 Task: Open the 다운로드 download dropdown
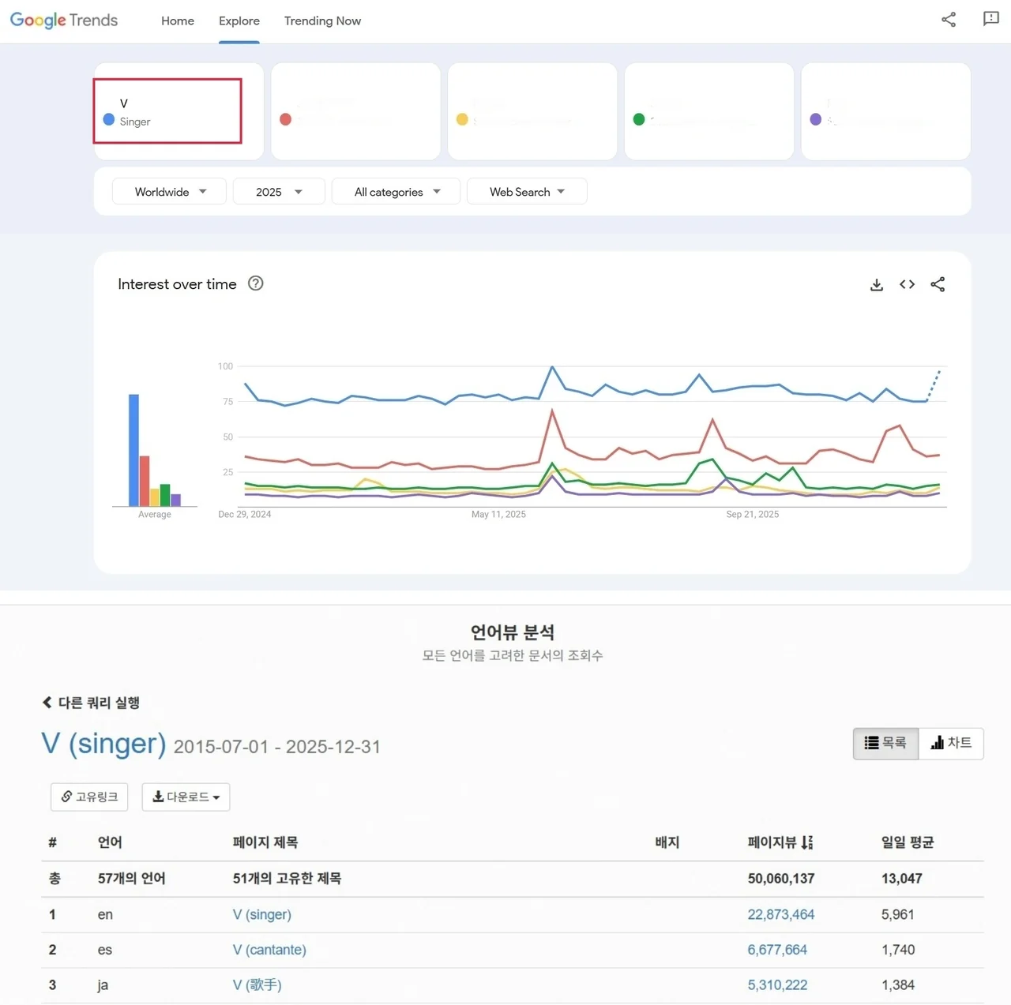[186, 797]
